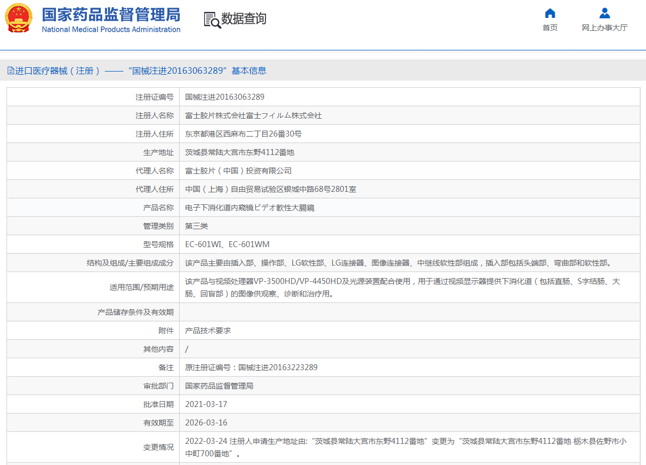Image resolution: width=646 pixels, height=465 pixels.
Task: Open the 产品技术要求 attachment
Action: [x=208, y=331]
